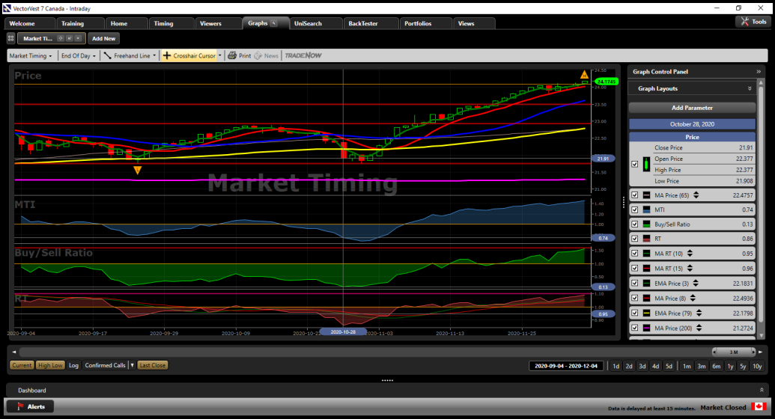This screenshot has width=775, height=419.
Task: Click the graph layout grid icon
Action: point(11,38)
